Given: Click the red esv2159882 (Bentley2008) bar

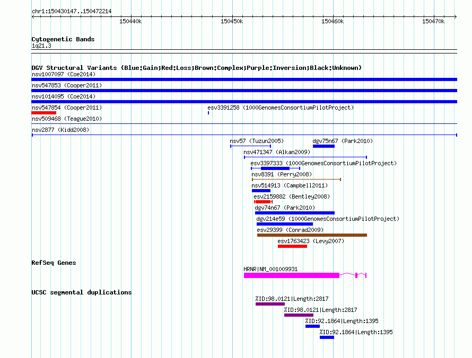Looking at the screenshot, I should (x=263, y=202).
